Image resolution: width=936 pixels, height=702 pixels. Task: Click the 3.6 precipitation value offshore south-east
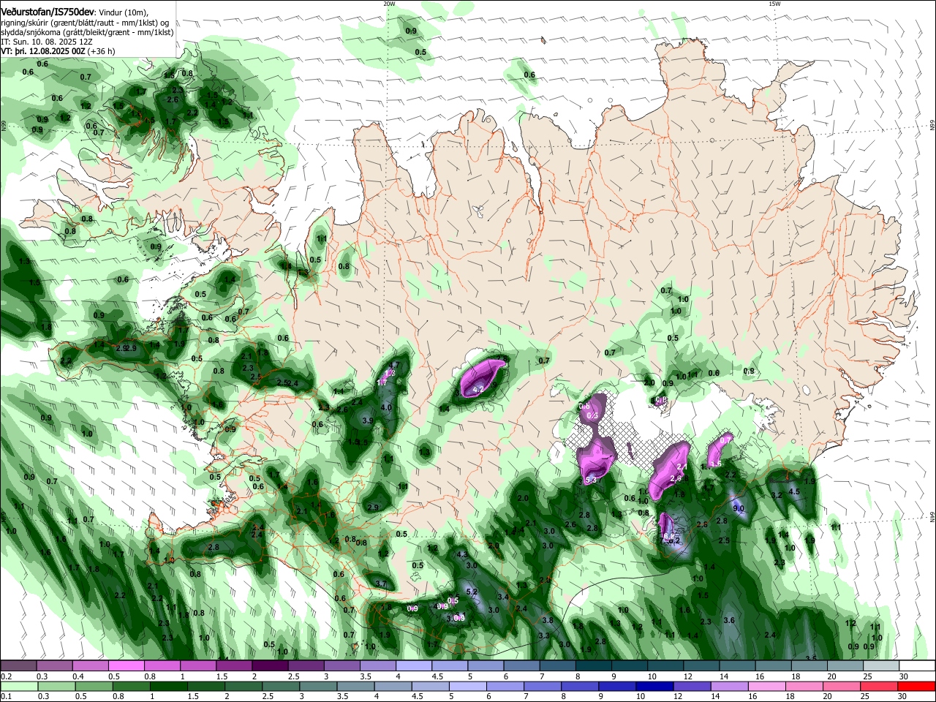[729, 620]
